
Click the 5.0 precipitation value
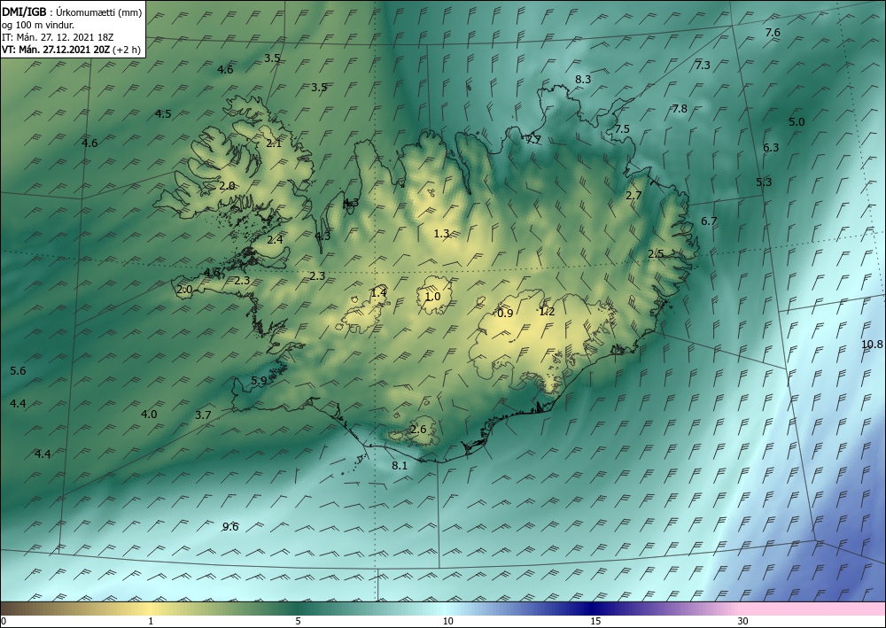click(x=797, y=122)
